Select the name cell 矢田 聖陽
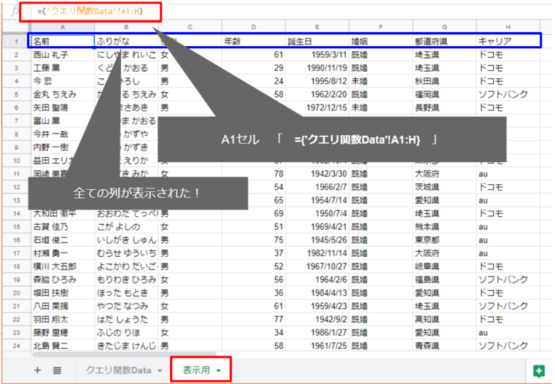 63,107
